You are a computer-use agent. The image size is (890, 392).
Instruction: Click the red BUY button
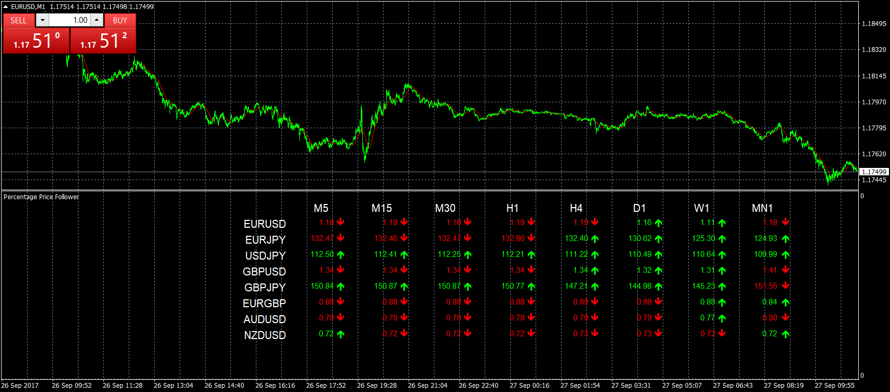tap(120, 20)
